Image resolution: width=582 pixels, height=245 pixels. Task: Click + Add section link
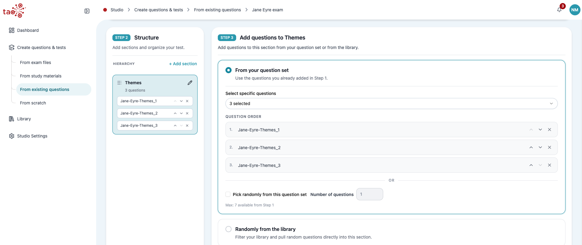pyautogui.click(x=183, y=64)
